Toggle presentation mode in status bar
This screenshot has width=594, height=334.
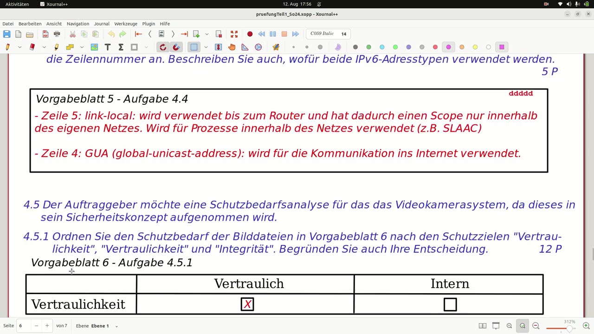click(x=496, y=326)
